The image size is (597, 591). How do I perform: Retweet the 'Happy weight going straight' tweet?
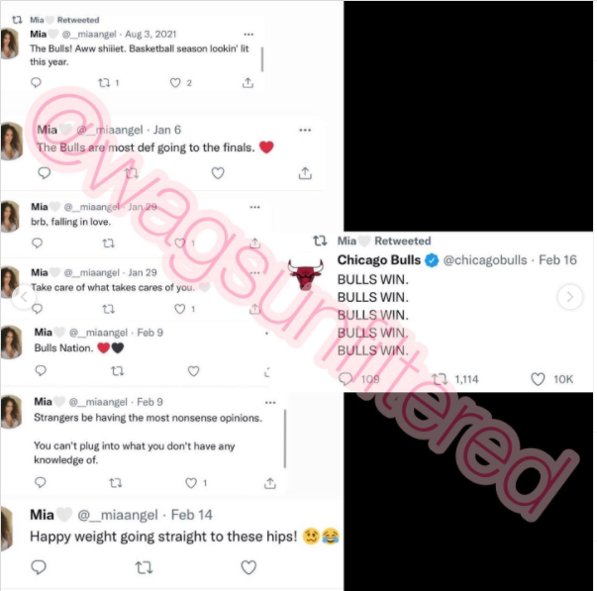tap(144, 567)
